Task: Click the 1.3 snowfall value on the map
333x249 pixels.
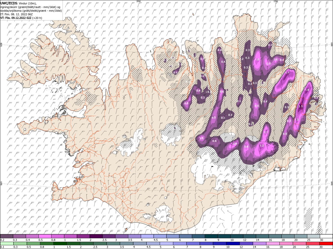Action: (297, 120)
